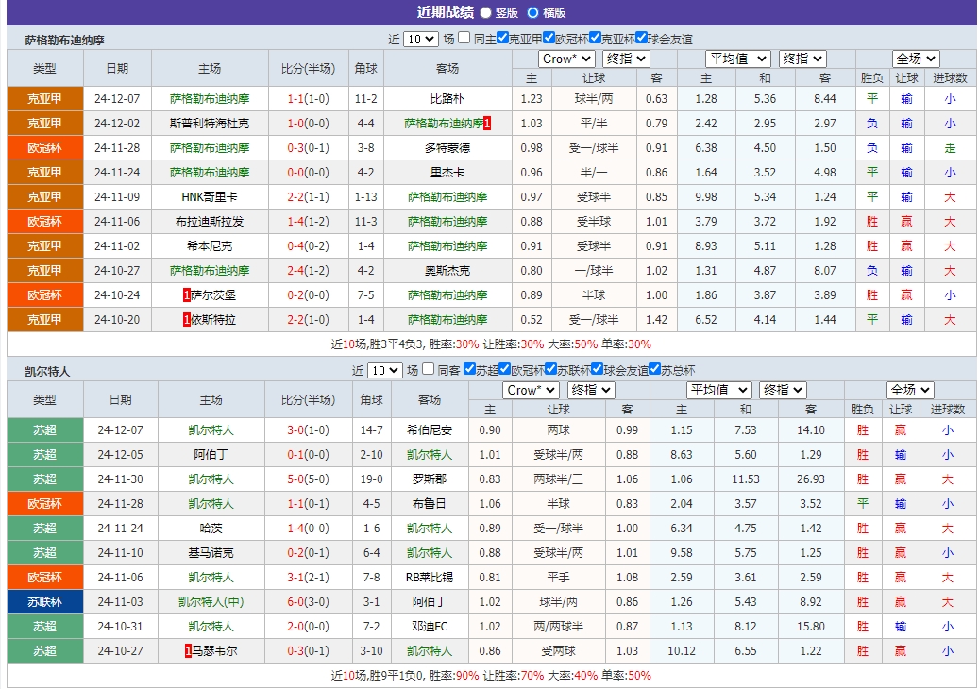Uncheck the 克亚甲 filter checkbox
The width and height of the screenshot is (979, 689).
coord(502,38)
